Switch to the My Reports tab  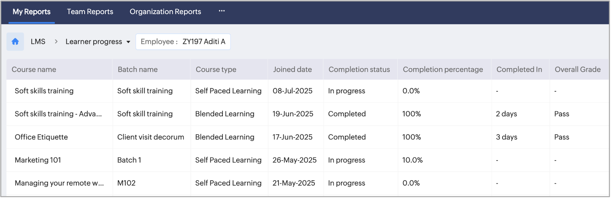point(31,12)
